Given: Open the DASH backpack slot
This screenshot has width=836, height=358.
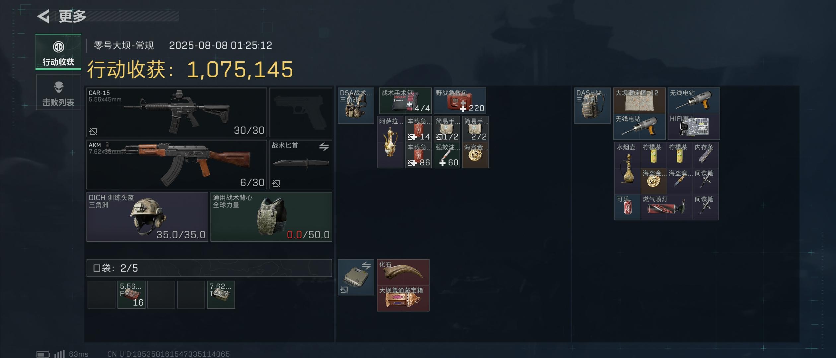Looking at the screenshot, I should click(592, 106).
